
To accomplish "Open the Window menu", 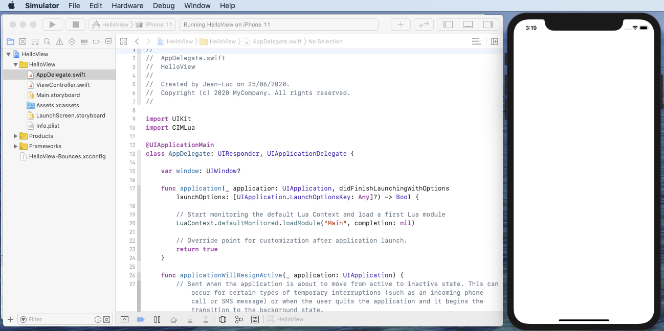I will [197, 6].
